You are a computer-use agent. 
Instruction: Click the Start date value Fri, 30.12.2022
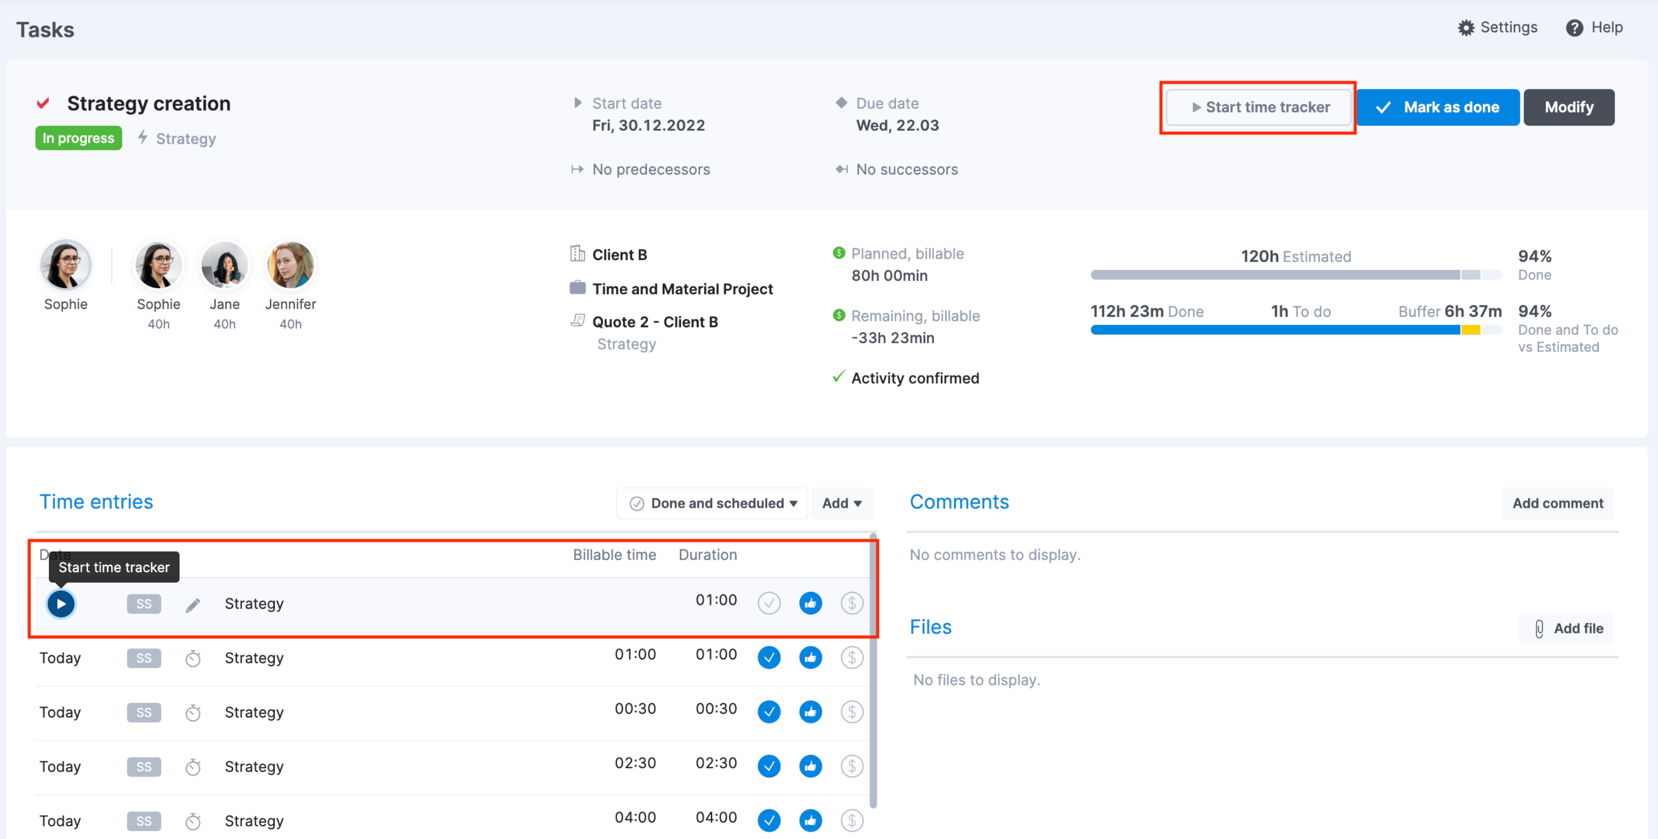(648, 126)
